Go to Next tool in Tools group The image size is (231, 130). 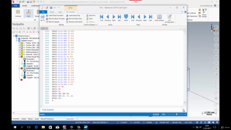tap(145, 18)
